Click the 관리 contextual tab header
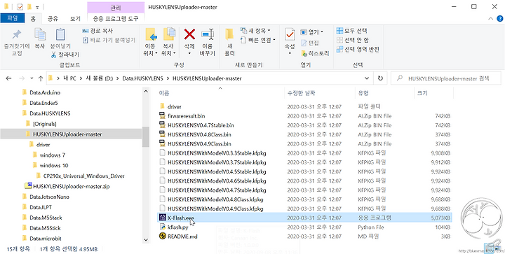Screen dimensions: 505x254 (x=116, y=7)
